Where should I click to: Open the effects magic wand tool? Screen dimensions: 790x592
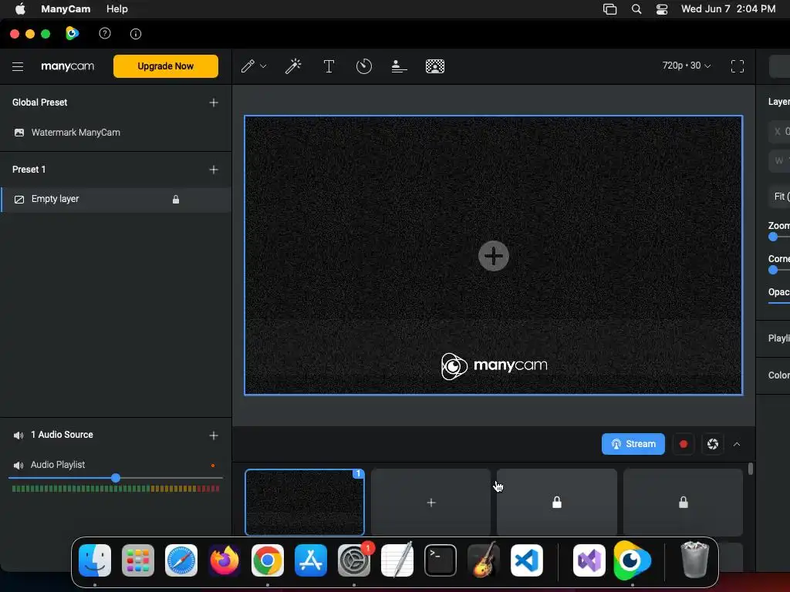[x=293, y=66]
